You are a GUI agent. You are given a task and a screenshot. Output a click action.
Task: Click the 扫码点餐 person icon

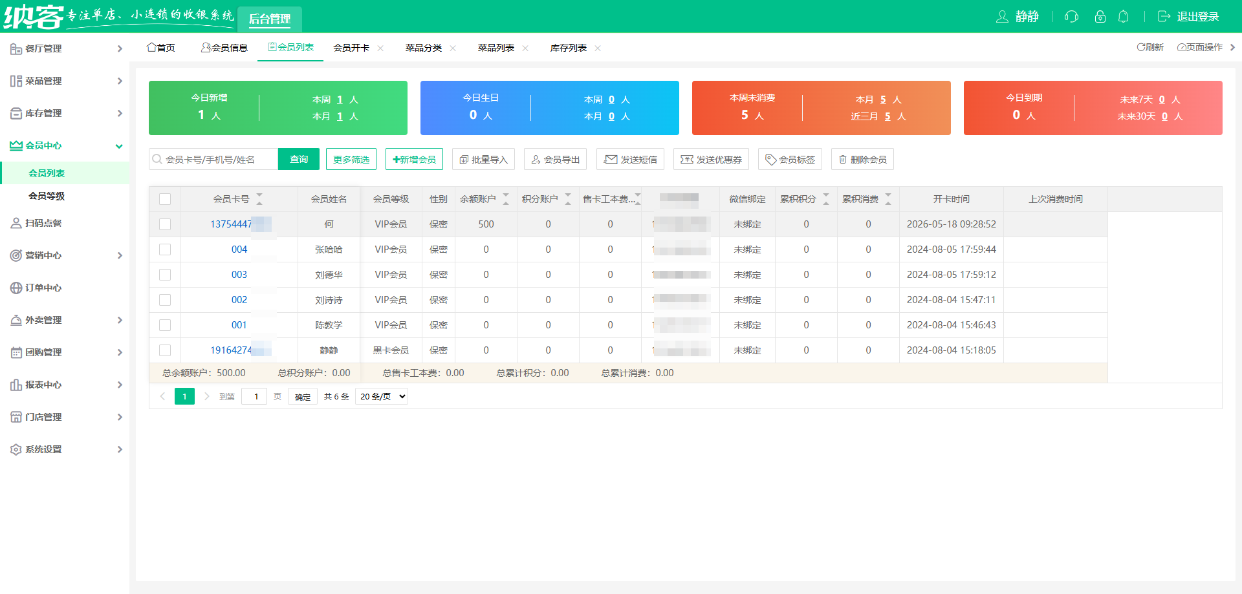(x=16, y=223)
